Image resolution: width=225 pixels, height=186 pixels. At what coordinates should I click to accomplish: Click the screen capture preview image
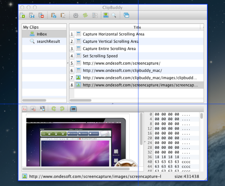(x=76, y=142)
